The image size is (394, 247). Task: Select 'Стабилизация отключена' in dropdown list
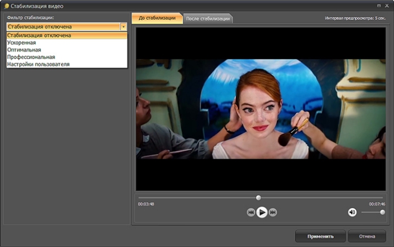[67, 35]
